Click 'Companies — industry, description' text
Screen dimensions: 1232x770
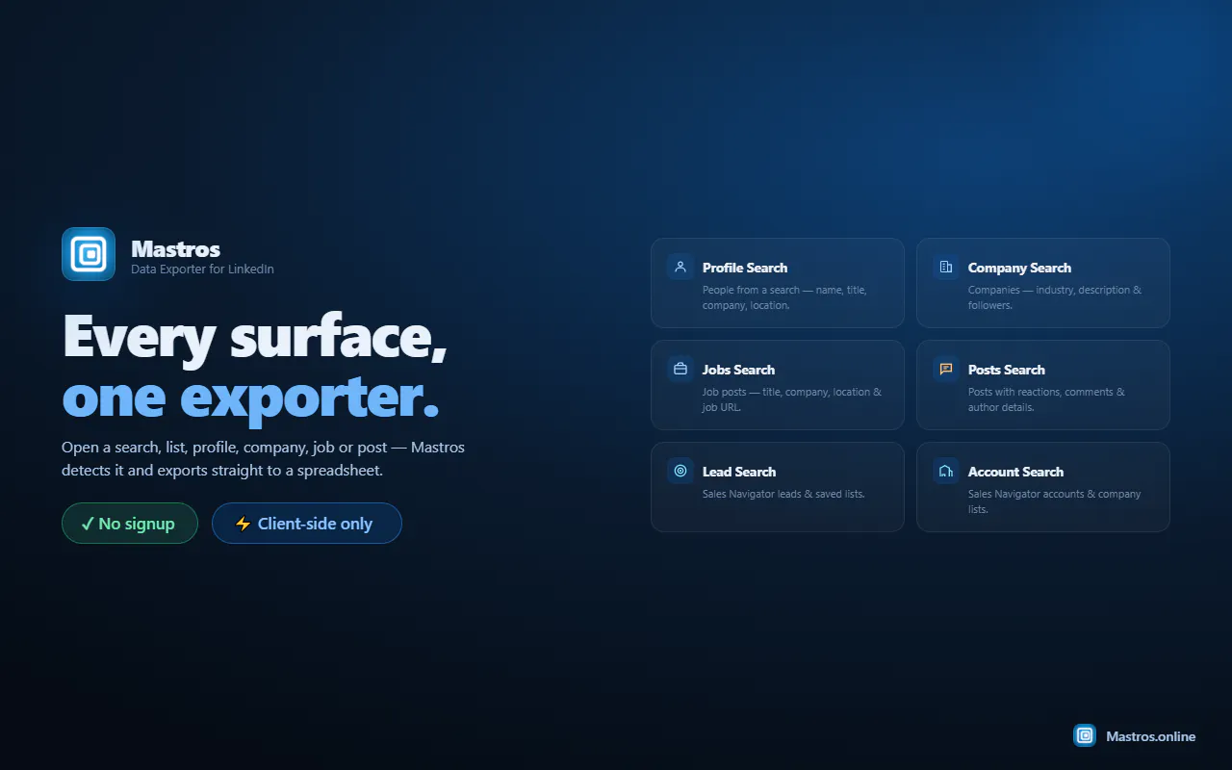1055,297
